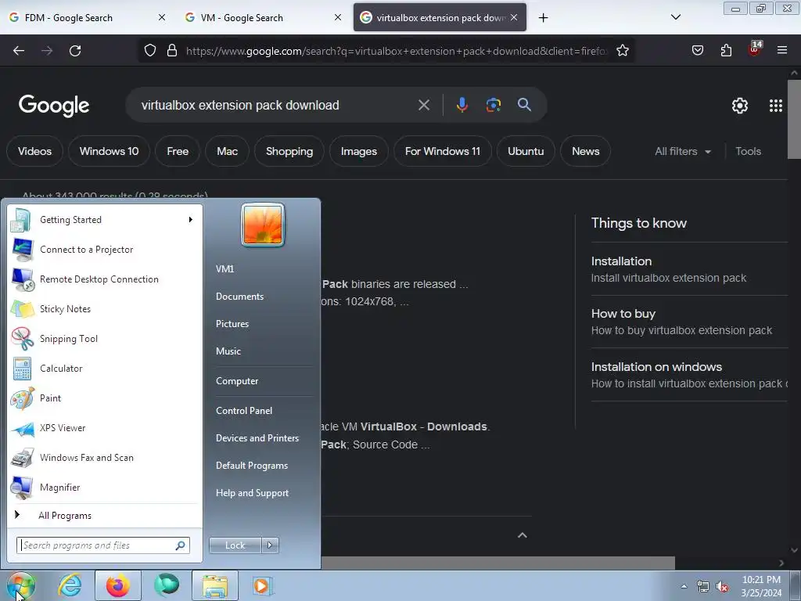The width and height of the screenshot is (801, 601).
Task: Open How to buy link
Action: pos(689,322)
